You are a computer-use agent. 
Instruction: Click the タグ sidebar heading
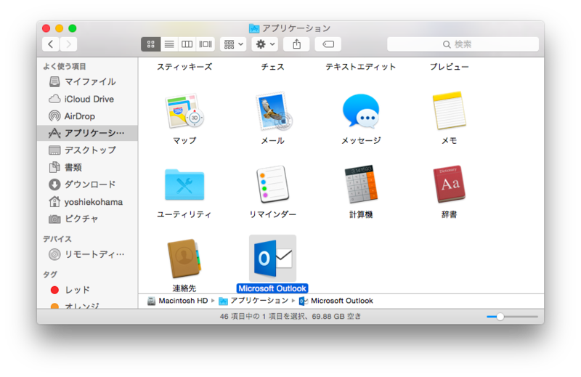pos(50,275)
